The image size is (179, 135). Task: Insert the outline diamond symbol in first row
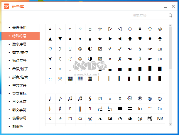[x=150, y=29]
